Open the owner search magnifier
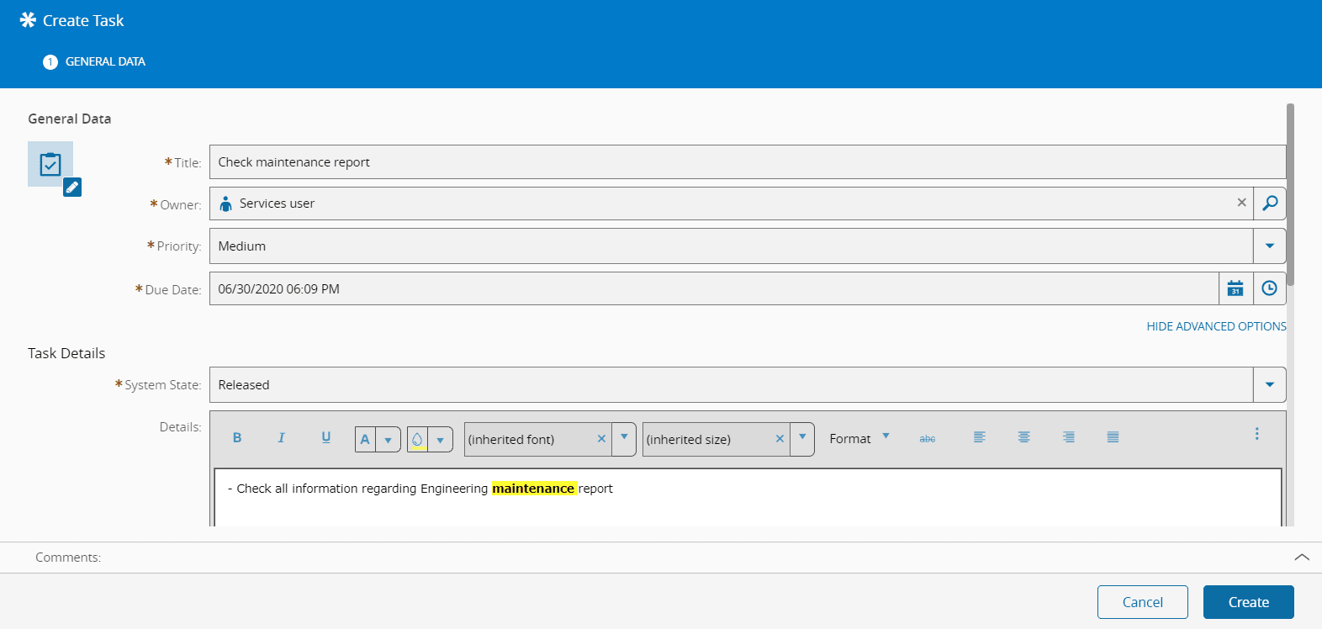This screenshot has width=1322, height=629. tap(1270, 203)
